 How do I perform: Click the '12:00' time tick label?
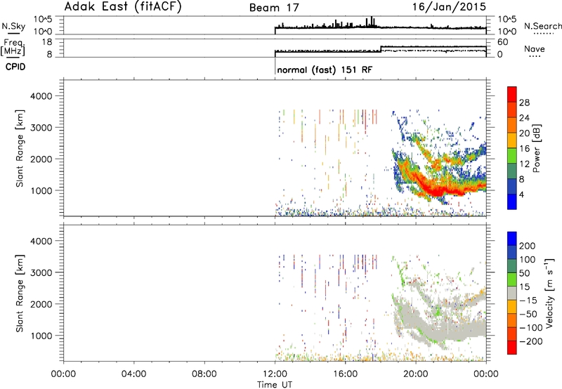pyautogui.click(x=275, y=374)
